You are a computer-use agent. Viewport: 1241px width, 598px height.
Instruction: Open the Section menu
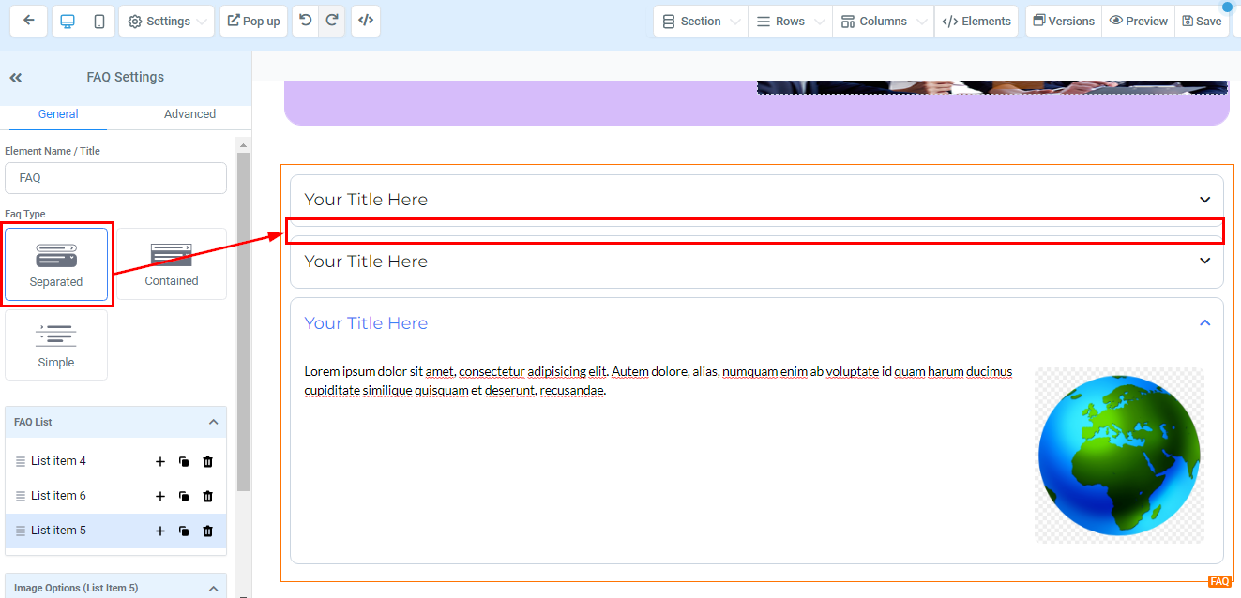pyautogui.click(x=700, y=21)
